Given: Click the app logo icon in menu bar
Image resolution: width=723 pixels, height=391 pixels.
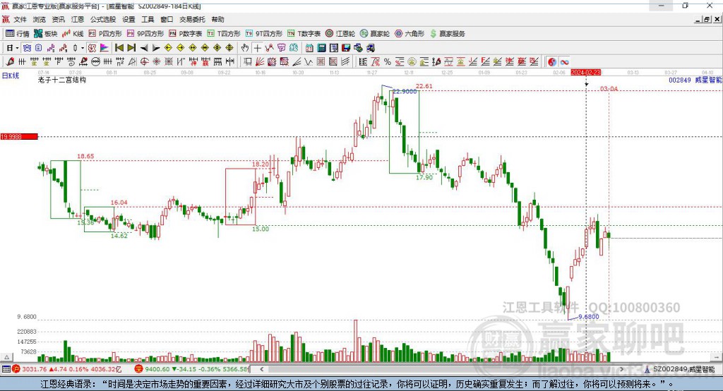Looking at the screenshot, I should (x=6, y=19).
